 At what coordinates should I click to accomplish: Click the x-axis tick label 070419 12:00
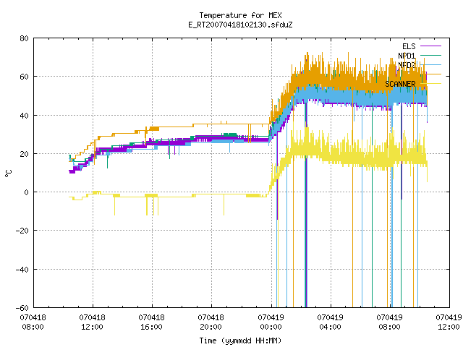tap(449, 322)
